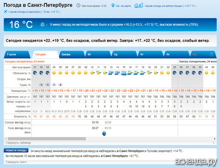Viewport: 220px width, 168px height.
Task: Click the Температура, °C row label
Action: point(21,91)
